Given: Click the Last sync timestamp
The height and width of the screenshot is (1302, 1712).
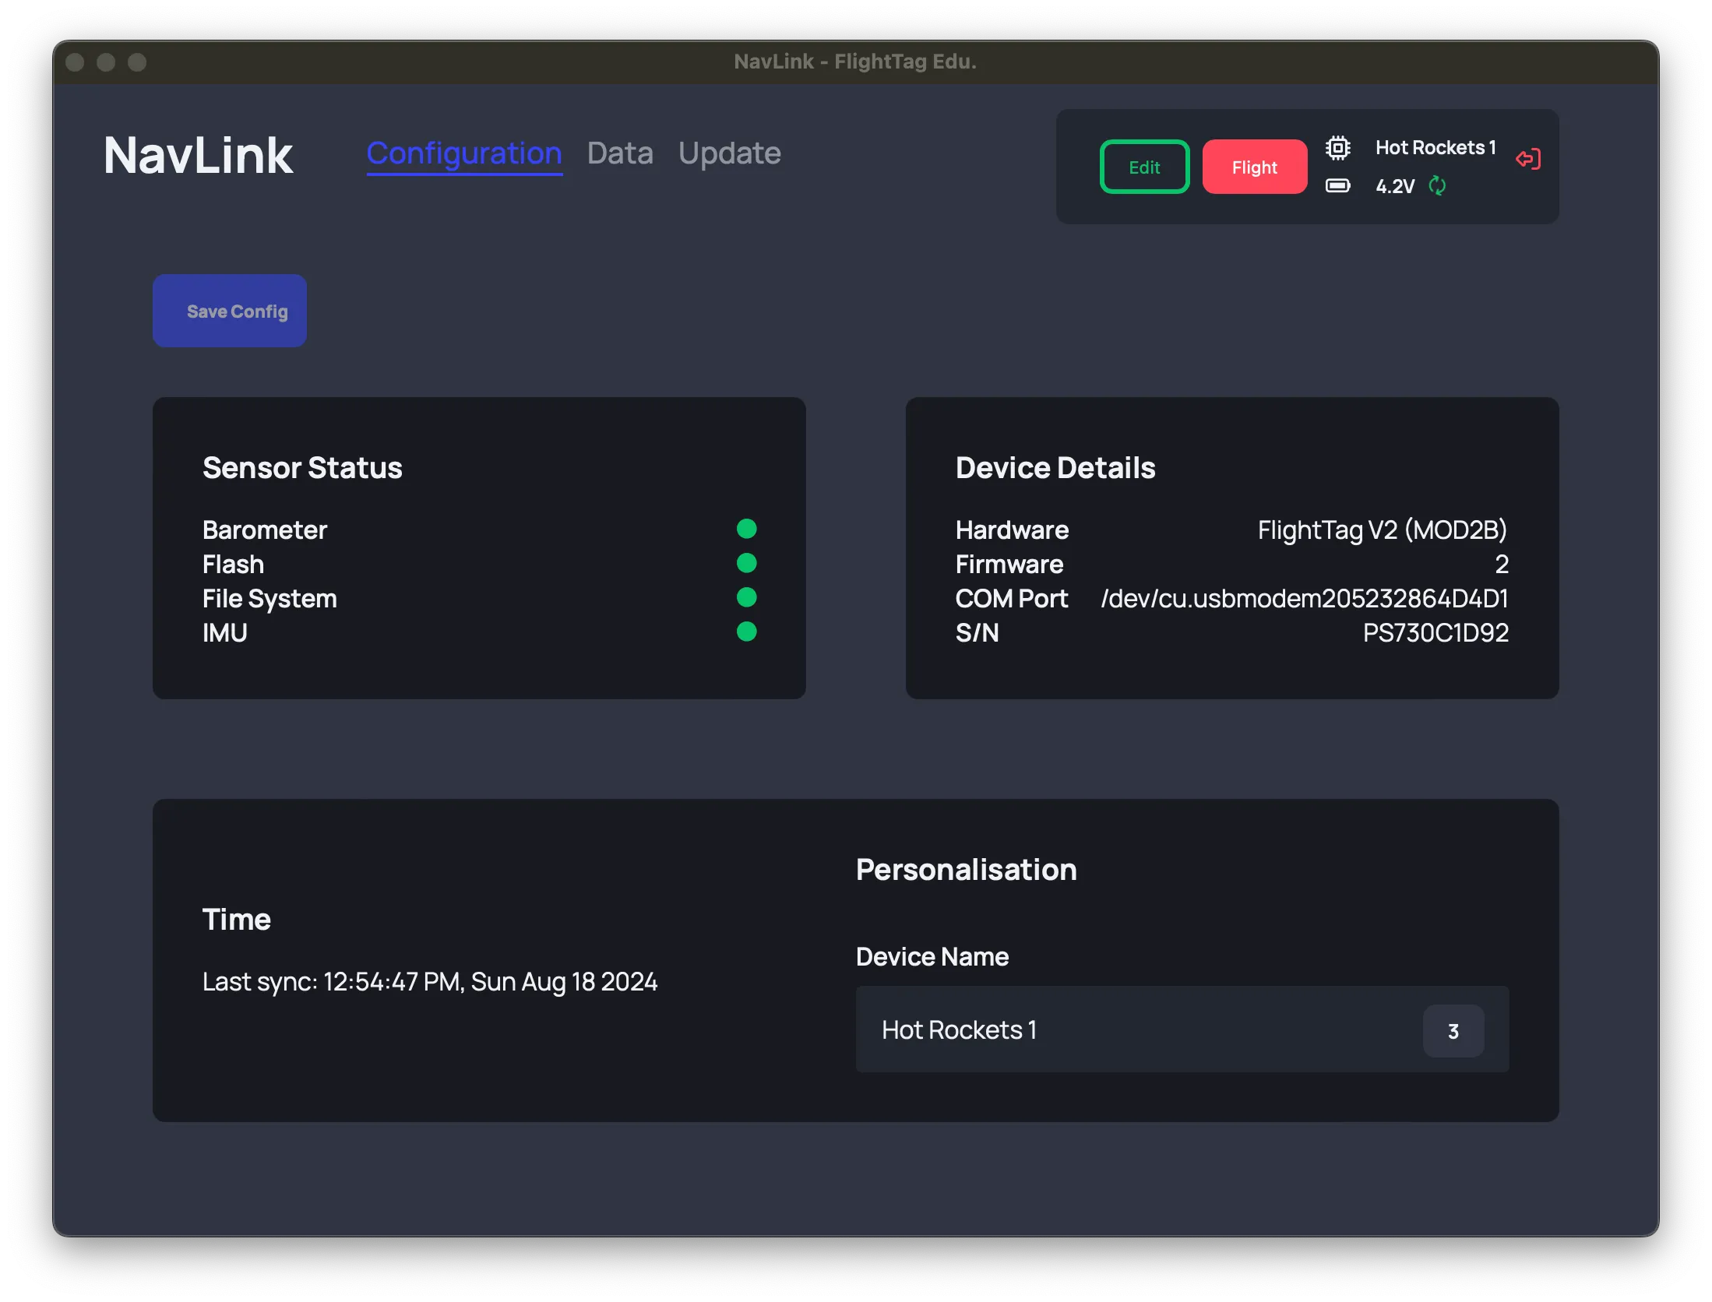Looking at the screenshot, I should (x=430, y=981).
